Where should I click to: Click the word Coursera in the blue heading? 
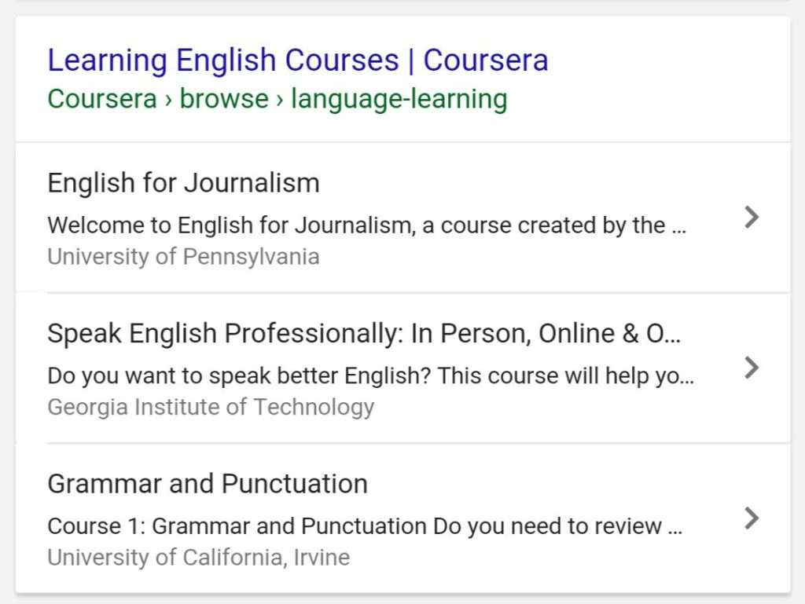pos(485,60)
